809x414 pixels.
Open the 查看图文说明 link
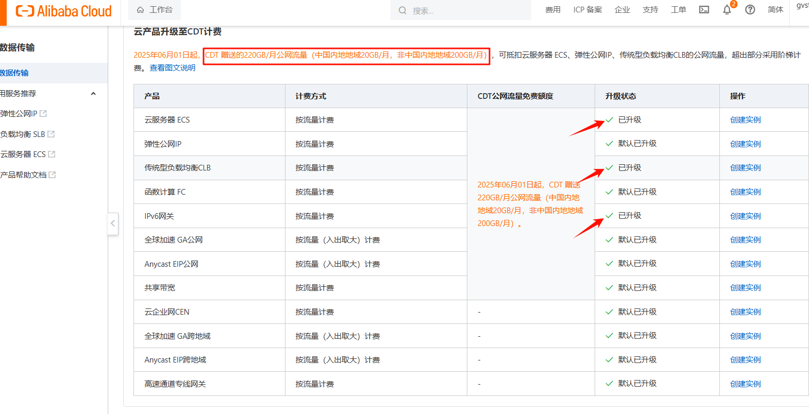(173, 68)
